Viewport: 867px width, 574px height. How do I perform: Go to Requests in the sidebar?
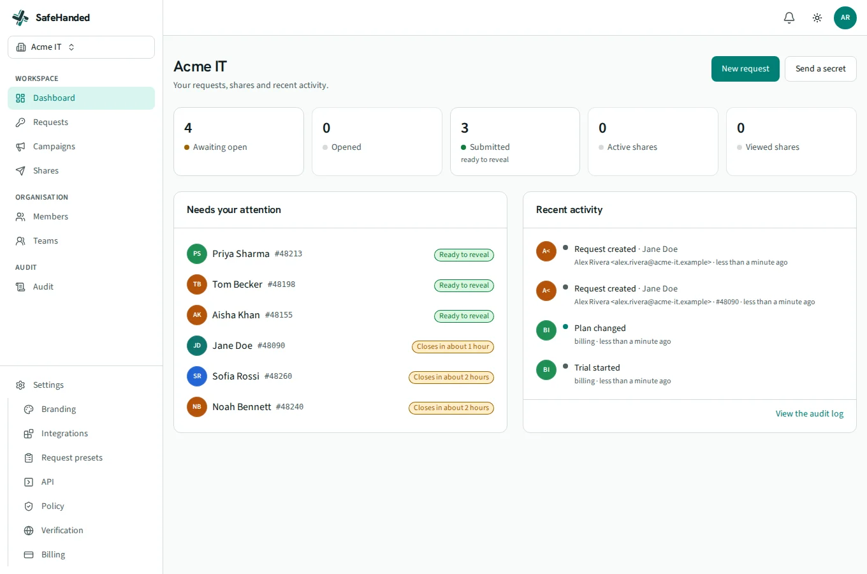coord(81,122)
